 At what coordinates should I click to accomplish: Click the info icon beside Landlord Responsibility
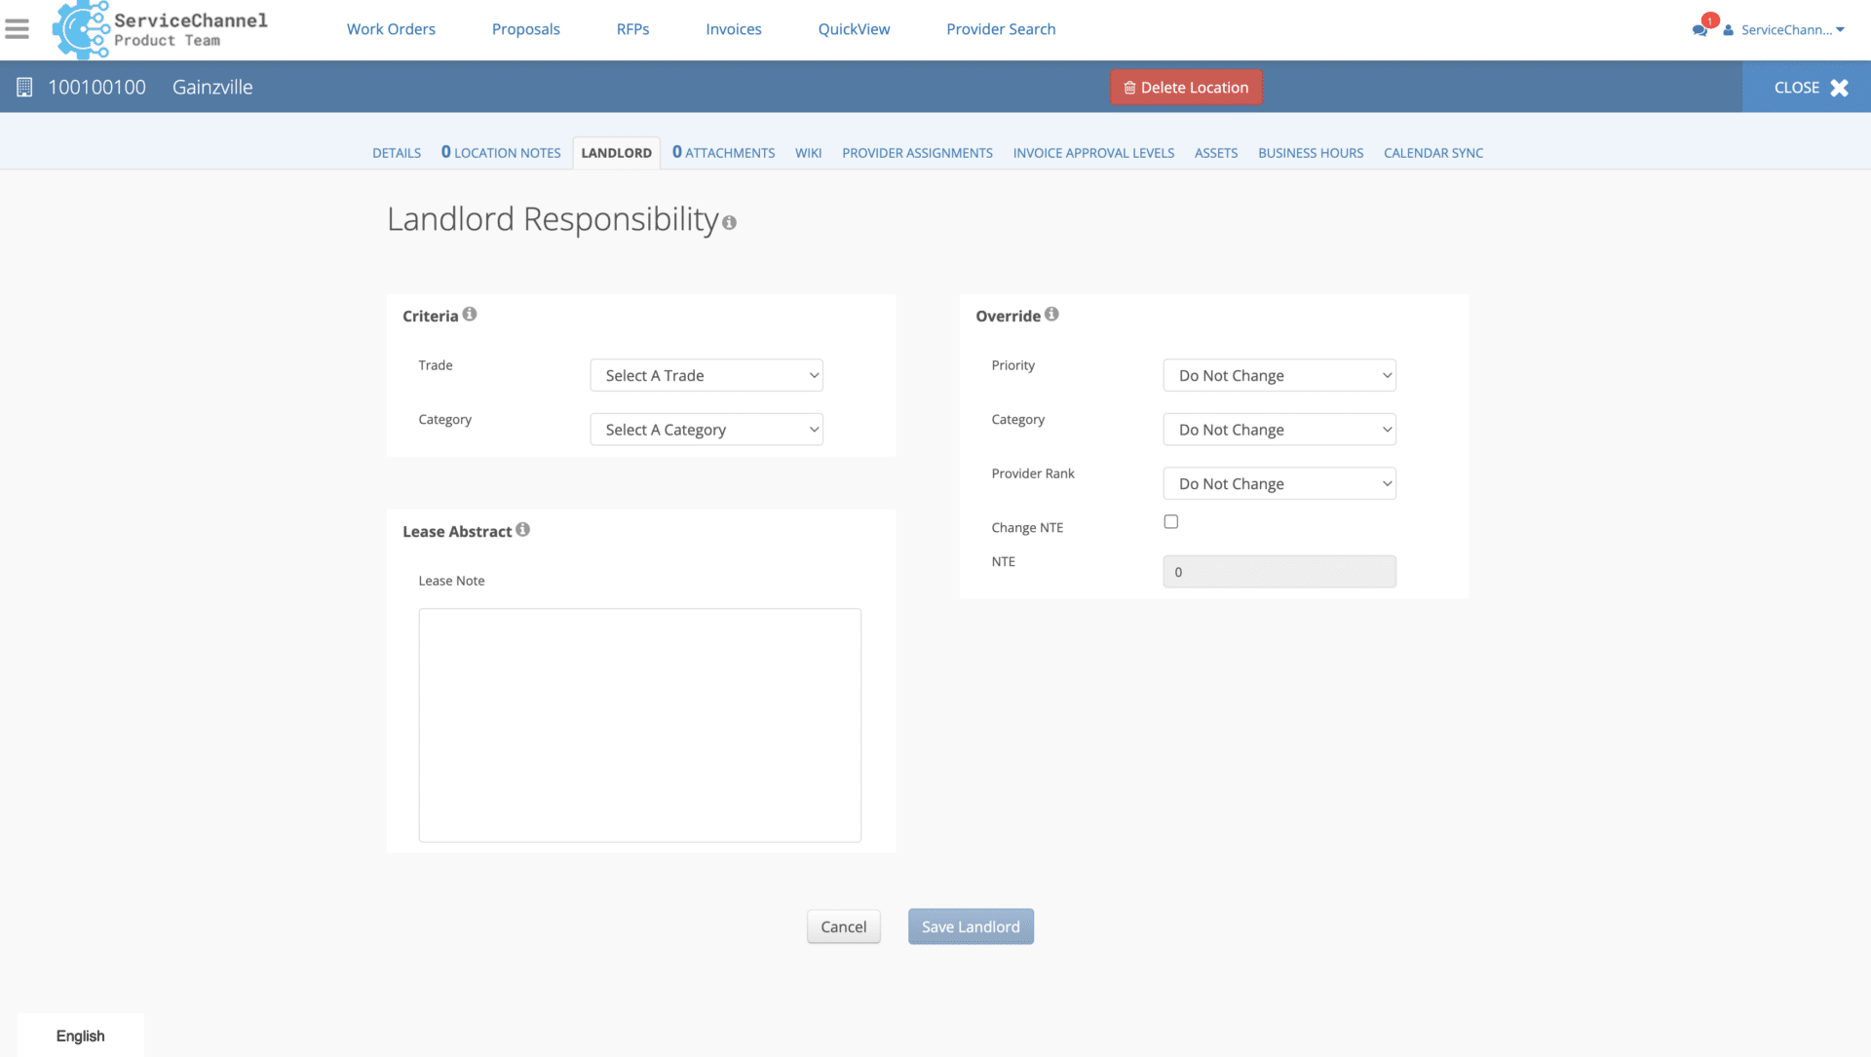[729, 223]
